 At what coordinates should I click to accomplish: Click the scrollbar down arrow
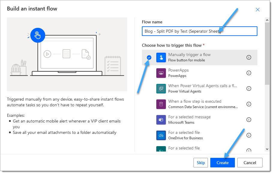[x=267, y=149]
